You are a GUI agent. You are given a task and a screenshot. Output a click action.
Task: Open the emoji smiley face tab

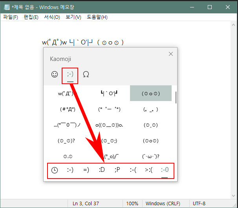tap(55, 74)
